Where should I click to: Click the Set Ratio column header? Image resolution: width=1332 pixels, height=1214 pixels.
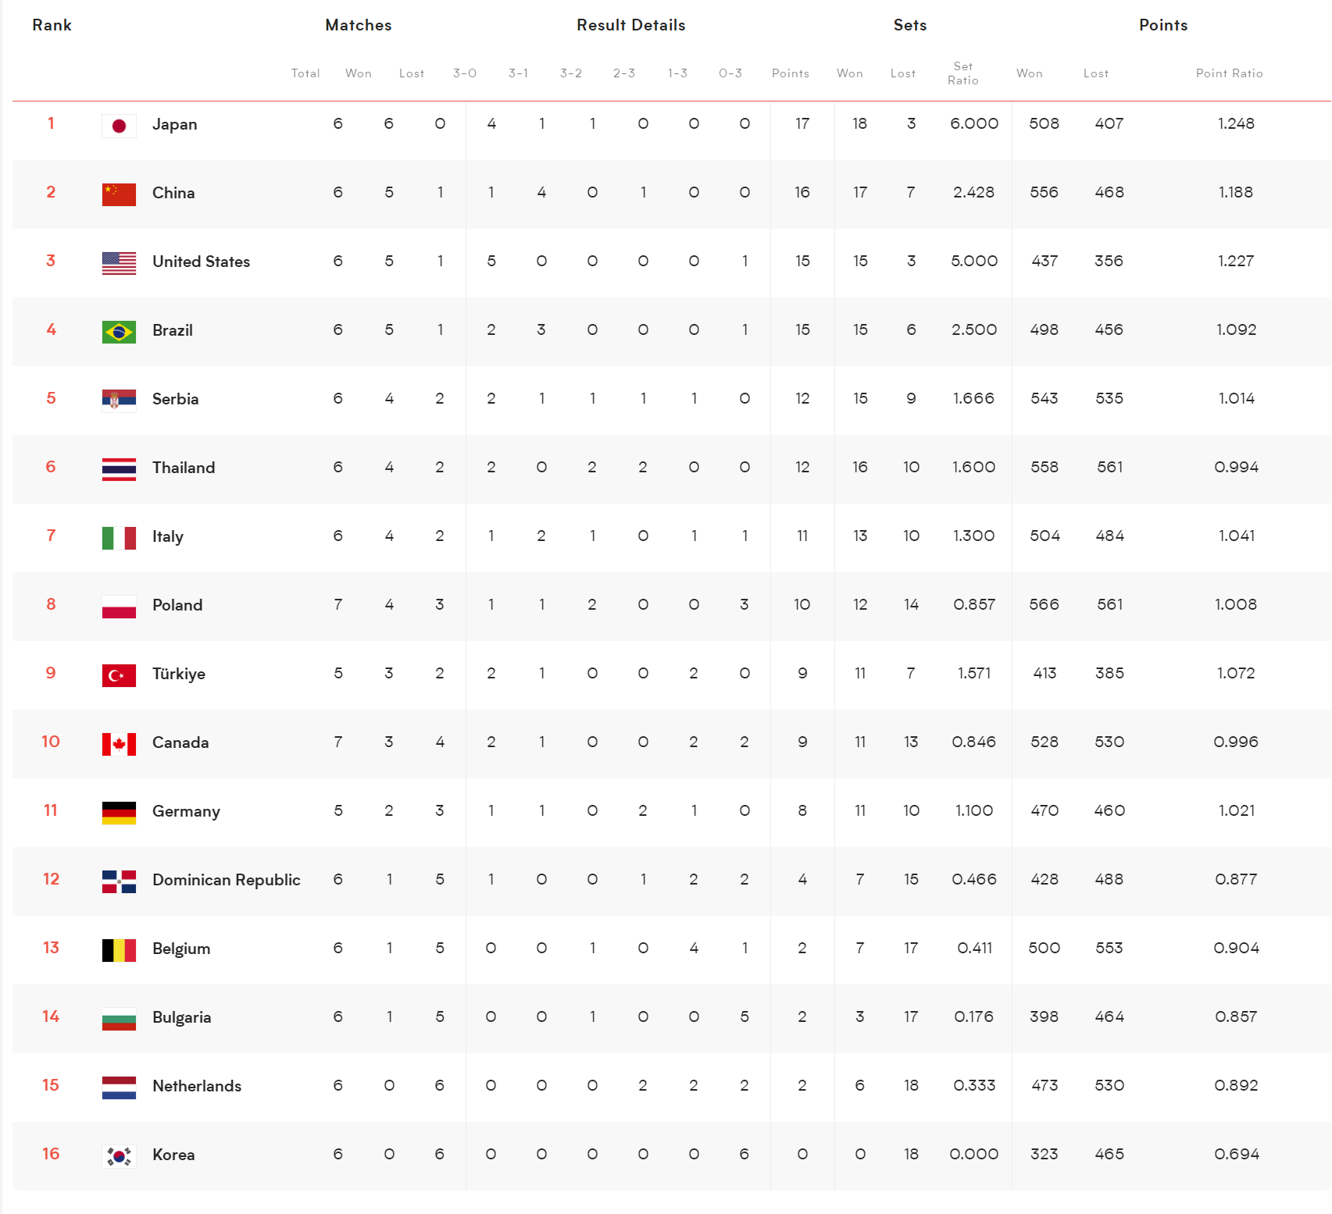(x=962, y=73)
